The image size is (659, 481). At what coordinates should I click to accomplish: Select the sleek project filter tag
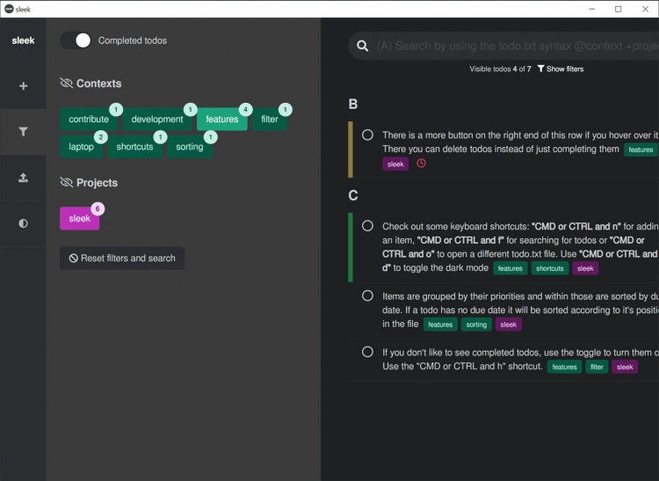click(79, 218)
